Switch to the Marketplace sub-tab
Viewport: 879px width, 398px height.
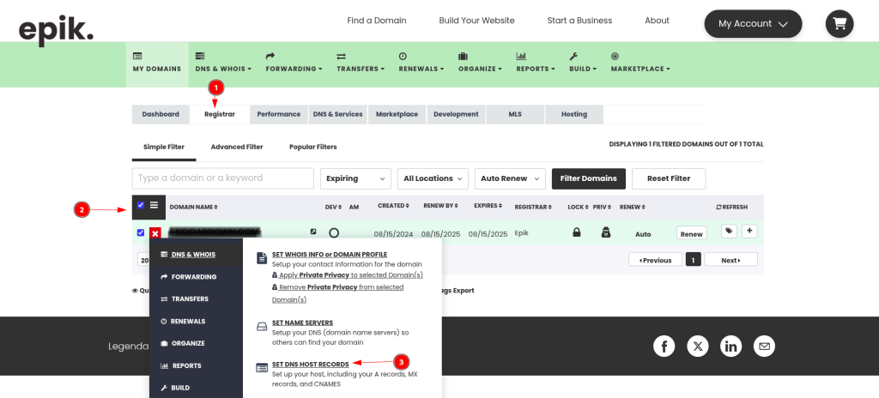pyautogui.click(x=397, y=114)
